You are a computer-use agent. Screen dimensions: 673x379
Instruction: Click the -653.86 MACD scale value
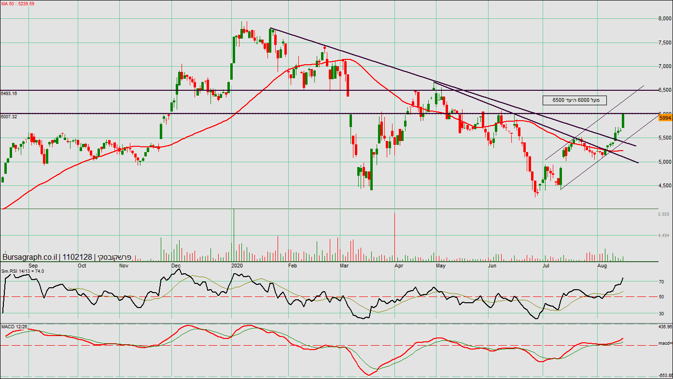(665, 375)
